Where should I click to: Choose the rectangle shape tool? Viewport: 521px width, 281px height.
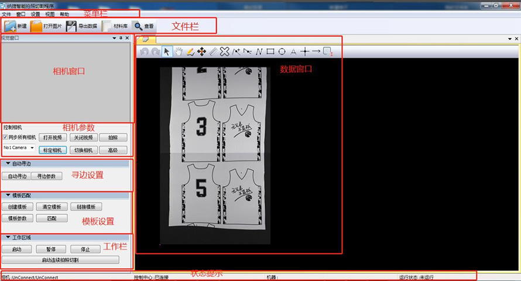[270, 52]
